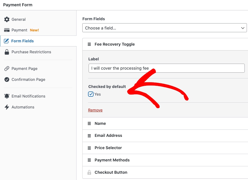Click into the Label text input

coord(166,68)
